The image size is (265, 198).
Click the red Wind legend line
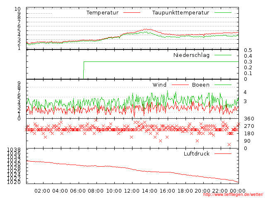click(x=180, y=85)
